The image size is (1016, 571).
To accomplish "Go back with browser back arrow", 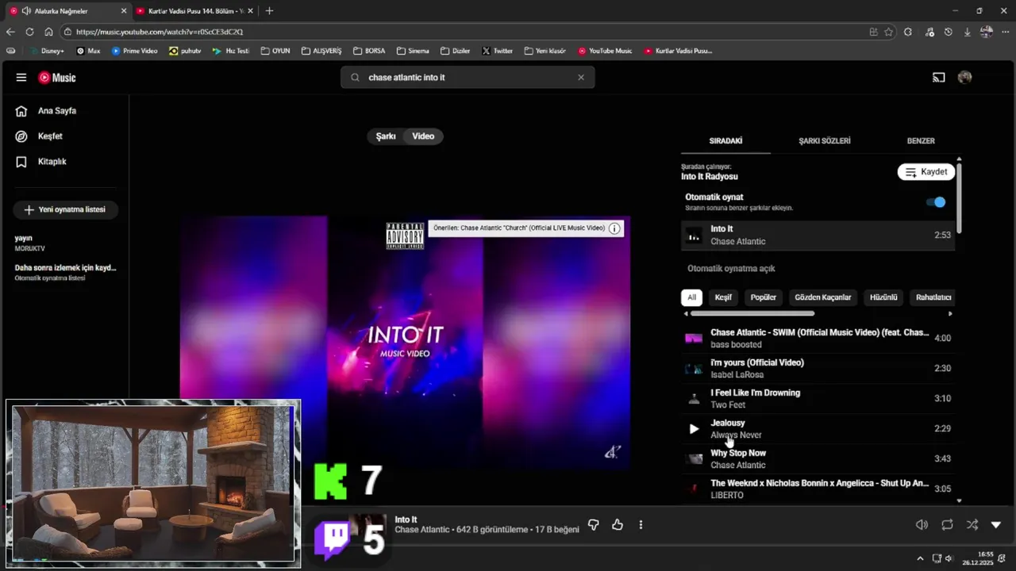I will coord(10,32).
